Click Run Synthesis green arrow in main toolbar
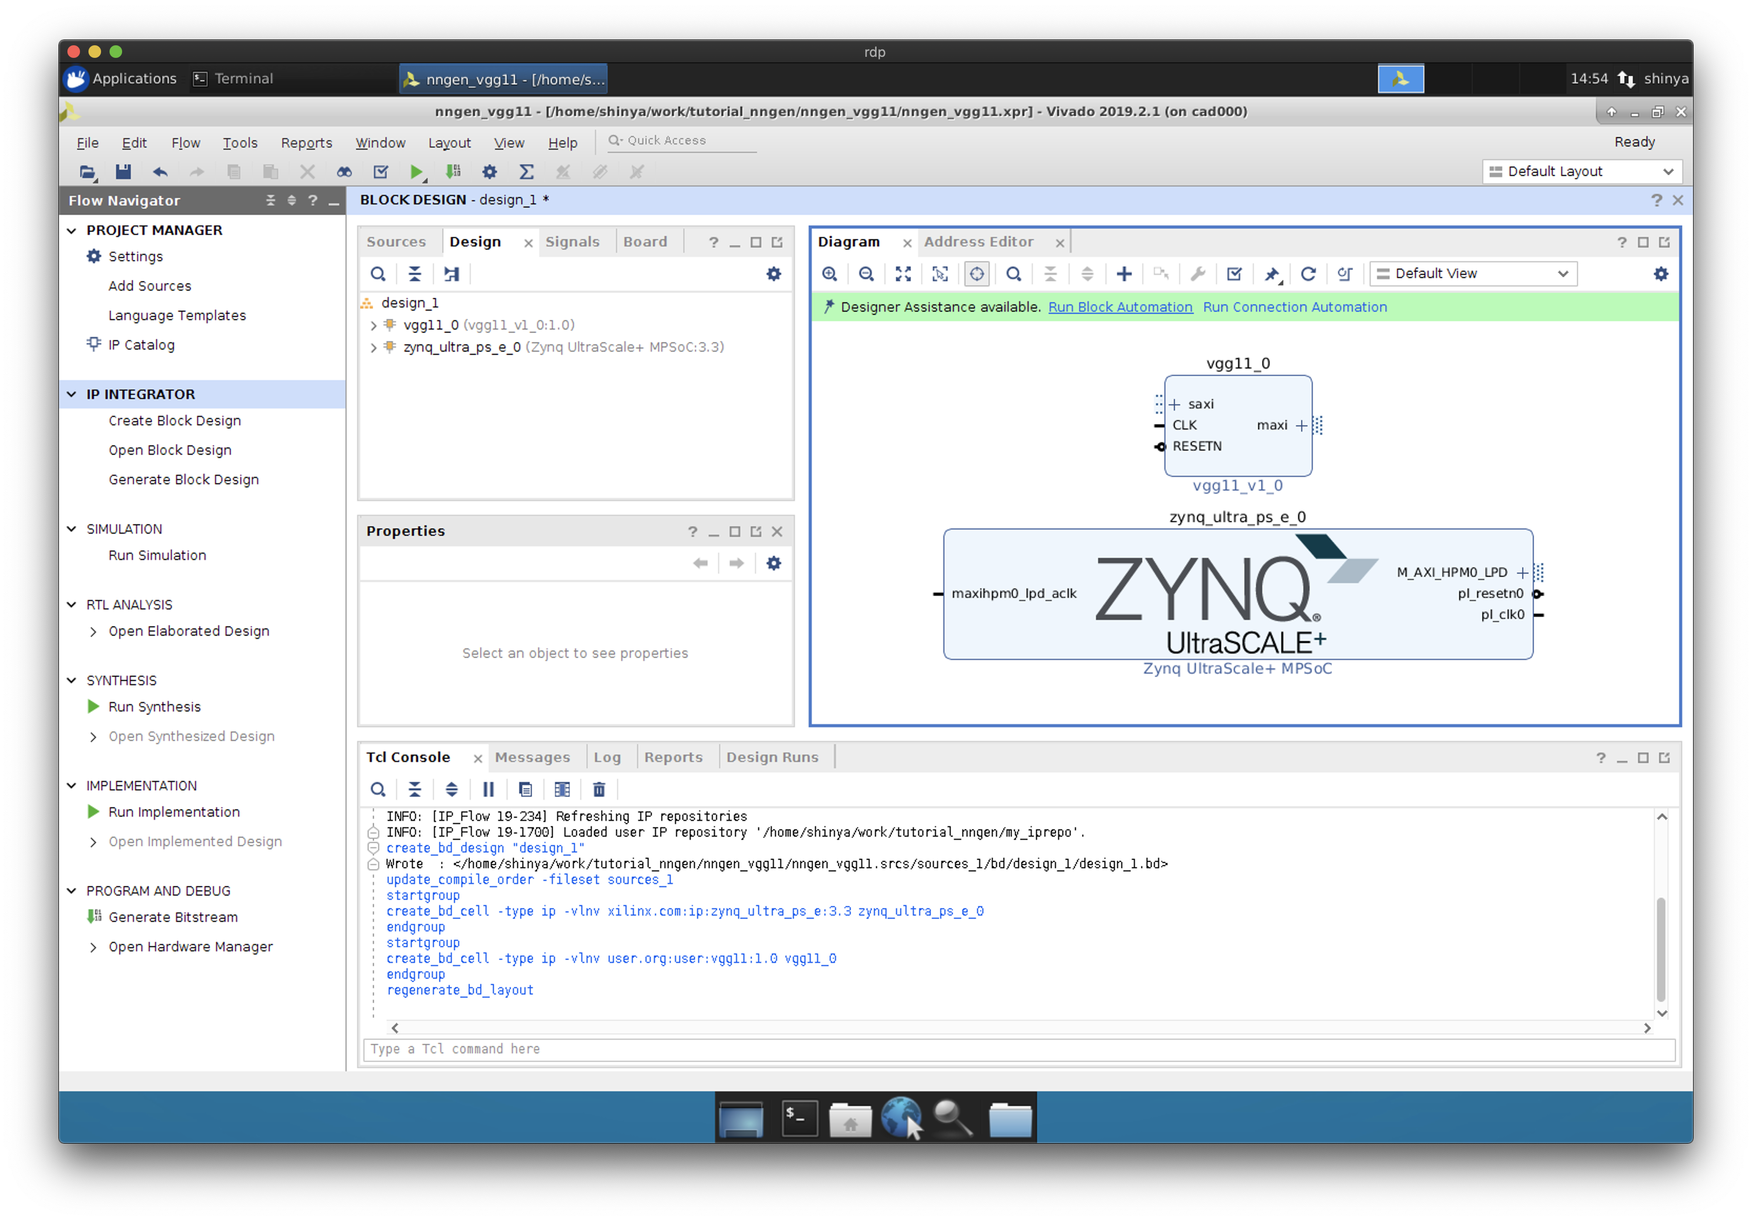Viewport: 1752px width, 1221px height. (416, 172)
